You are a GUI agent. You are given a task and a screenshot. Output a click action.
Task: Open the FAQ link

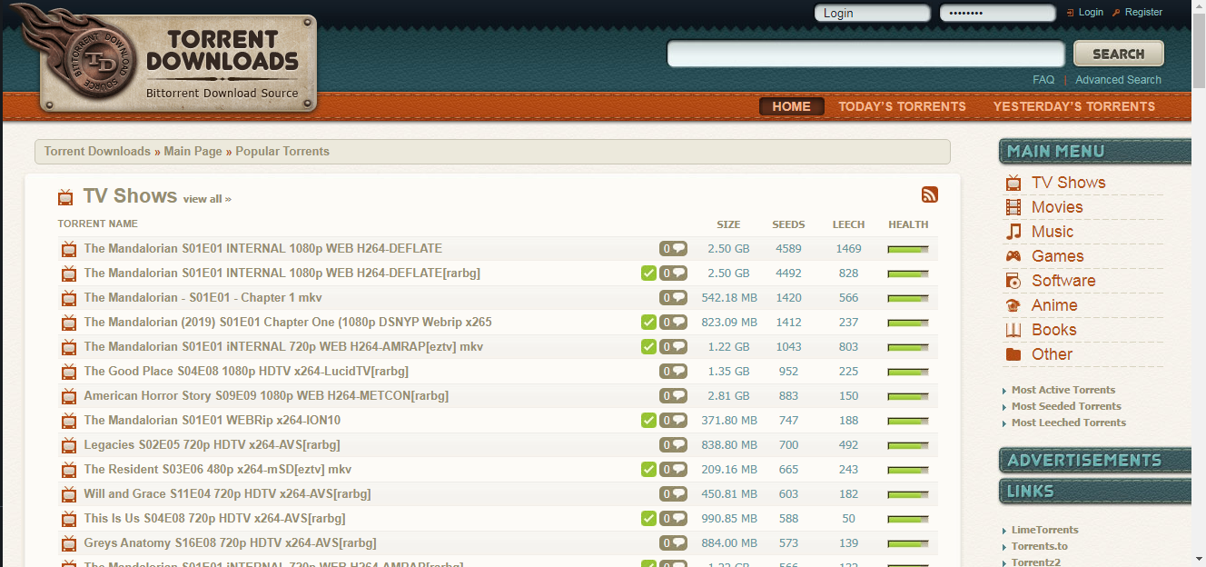point(1043,80)
